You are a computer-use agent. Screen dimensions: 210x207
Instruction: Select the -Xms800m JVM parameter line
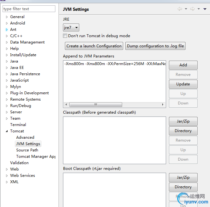coord(115,64)
